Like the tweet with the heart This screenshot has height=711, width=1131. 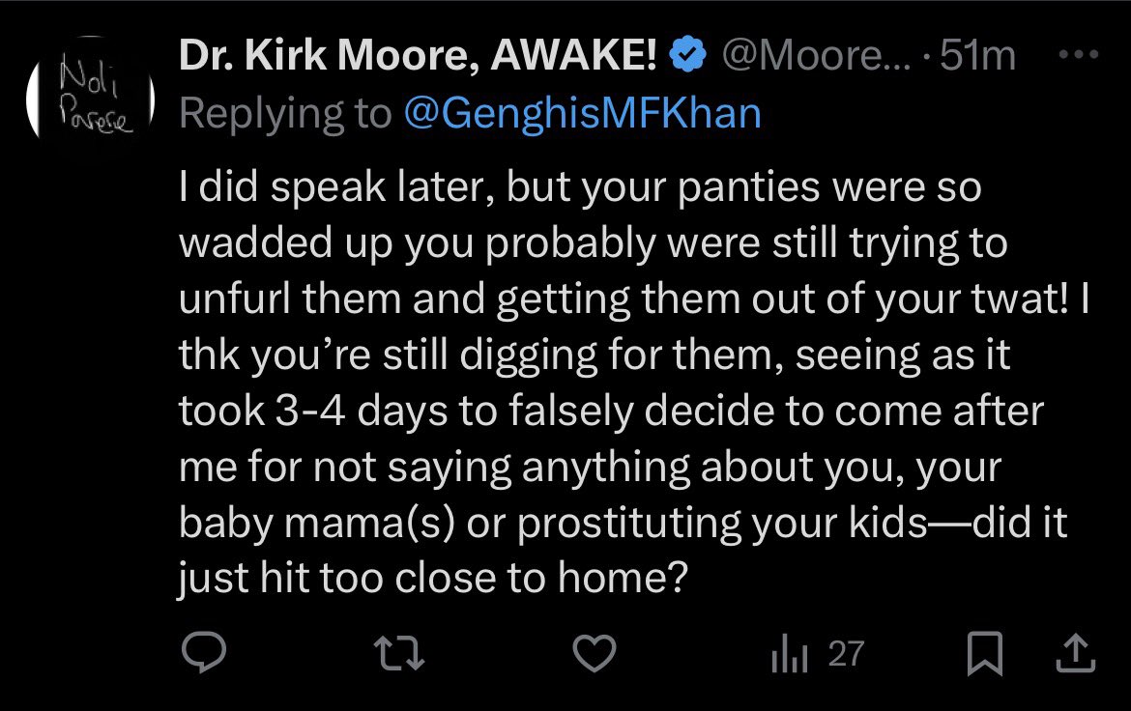pos(594,656)
